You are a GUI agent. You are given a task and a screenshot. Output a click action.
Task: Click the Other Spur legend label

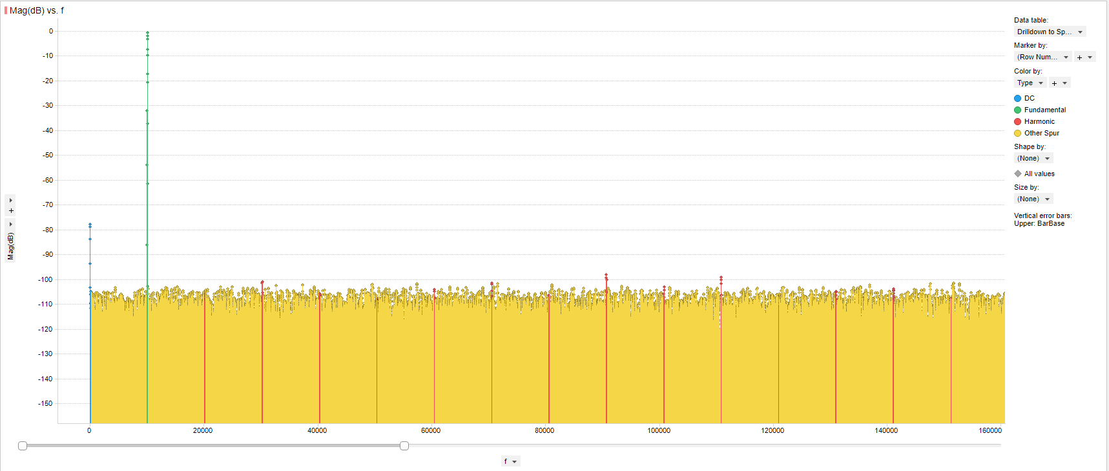coord(1042,134)
